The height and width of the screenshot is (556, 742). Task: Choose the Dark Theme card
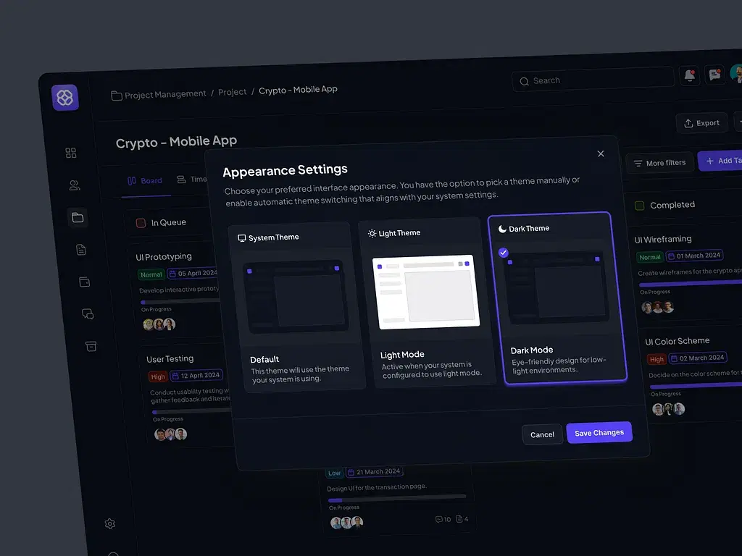pyautogui.click(x=557, y=298)
